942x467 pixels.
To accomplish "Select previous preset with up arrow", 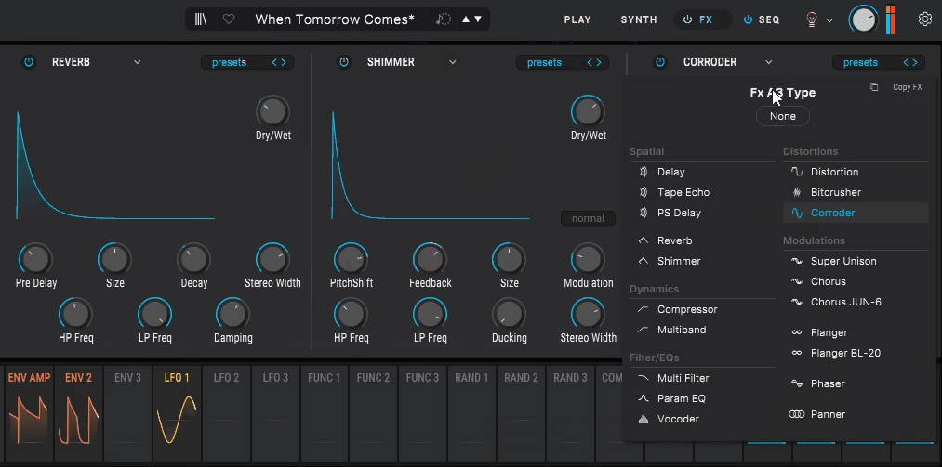I will [x=466, y=19].
